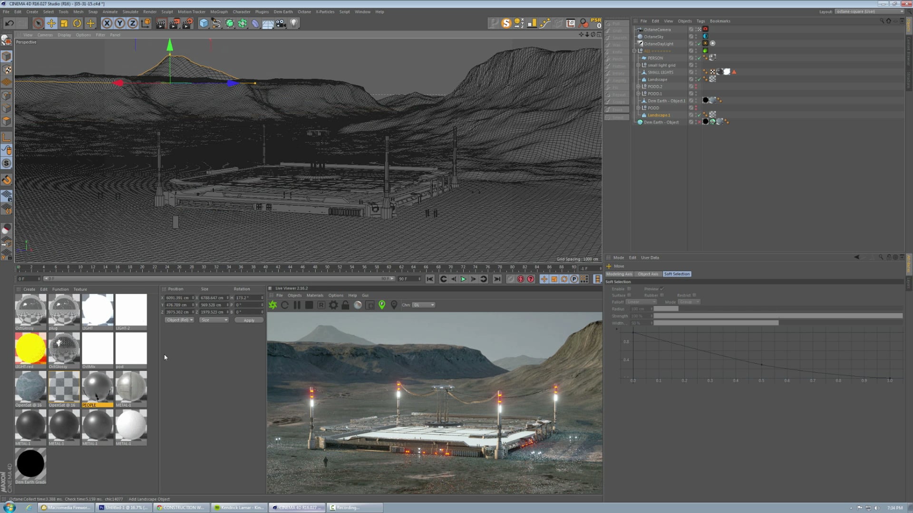Switch the coordinate system icon
This screenshot has width=913, height=513.
[x=146, y=23]
